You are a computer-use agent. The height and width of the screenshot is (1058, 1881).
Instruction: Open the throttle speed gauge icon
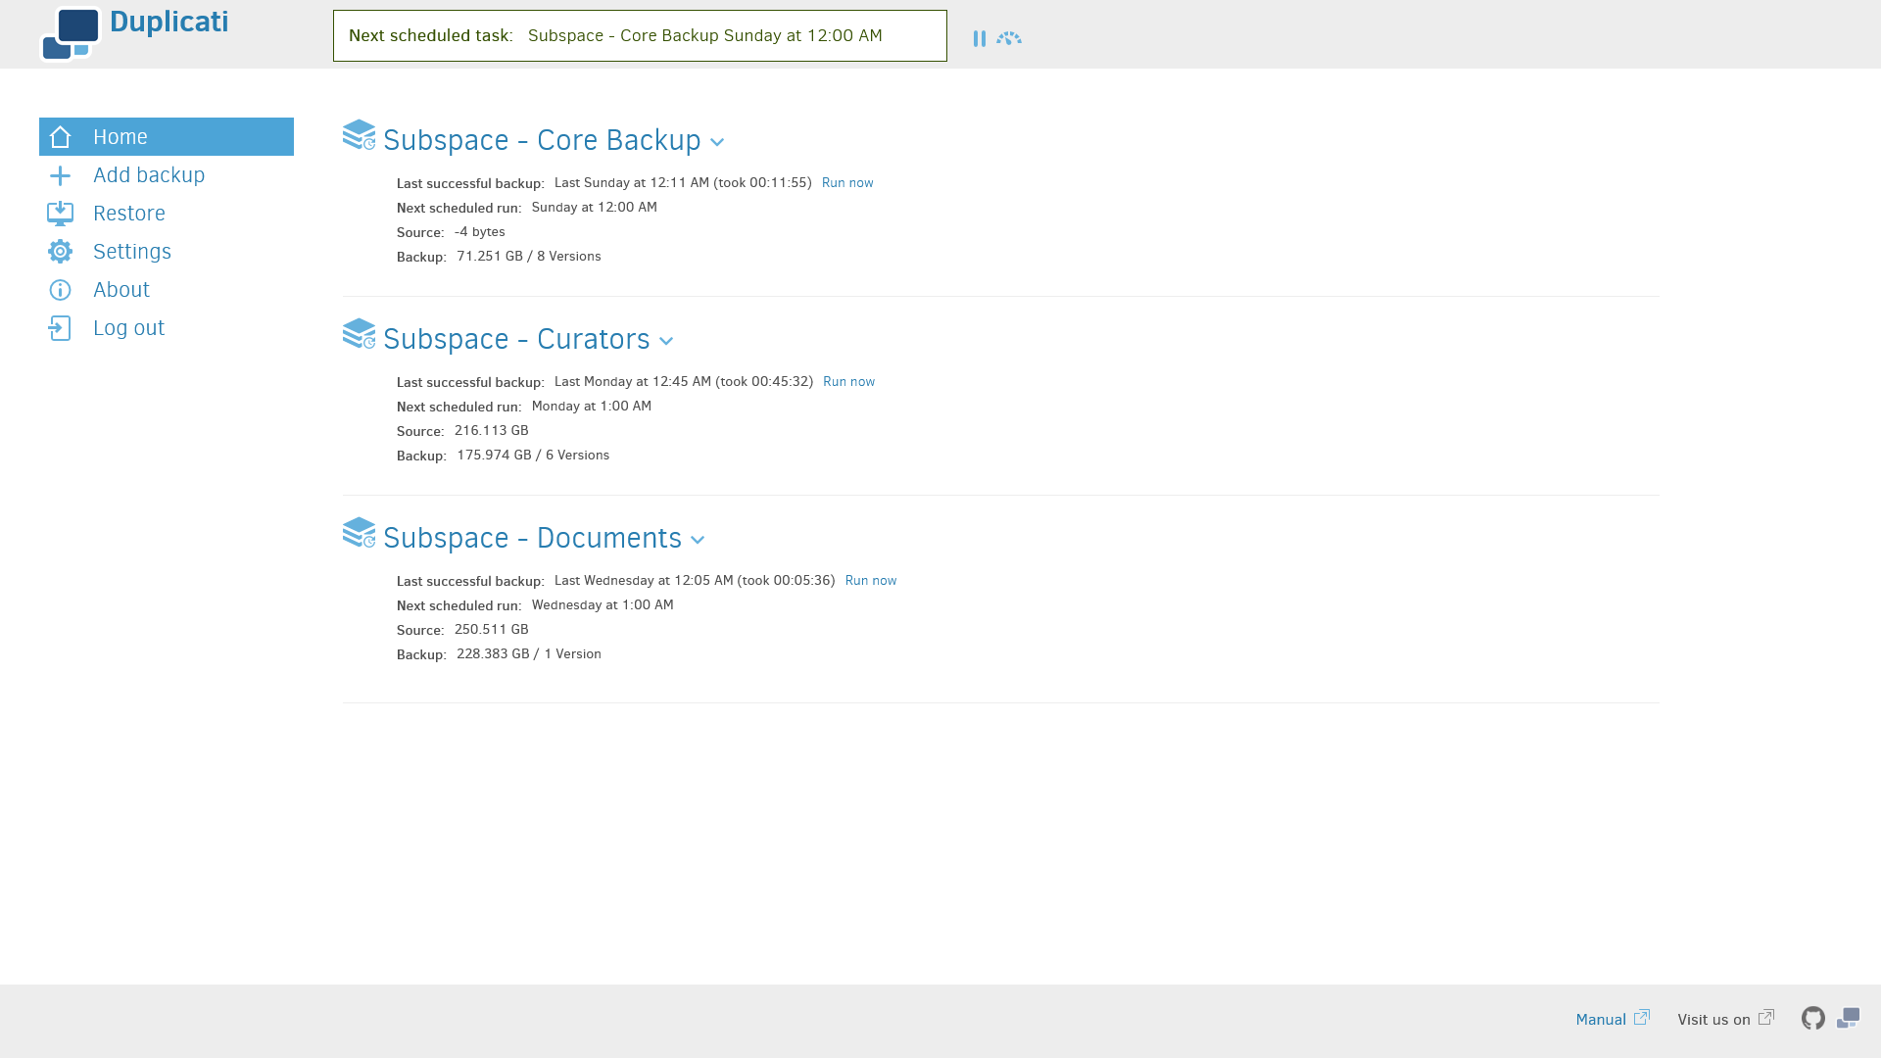[1009, 38]
